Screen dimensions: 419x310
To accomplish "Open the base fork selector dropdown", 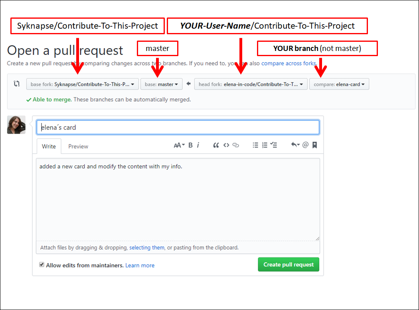I will (83, 84).
